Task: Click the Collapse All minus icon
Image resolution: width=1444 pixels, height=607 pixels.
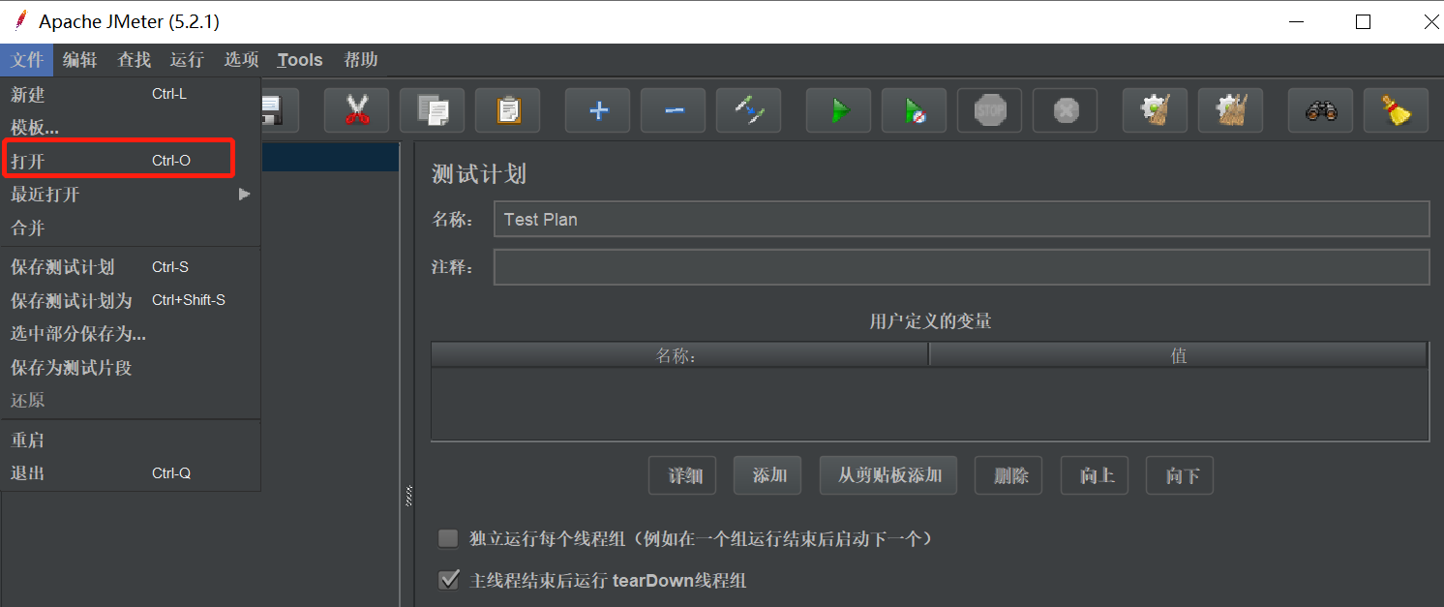Action: (x=673, y=110)
